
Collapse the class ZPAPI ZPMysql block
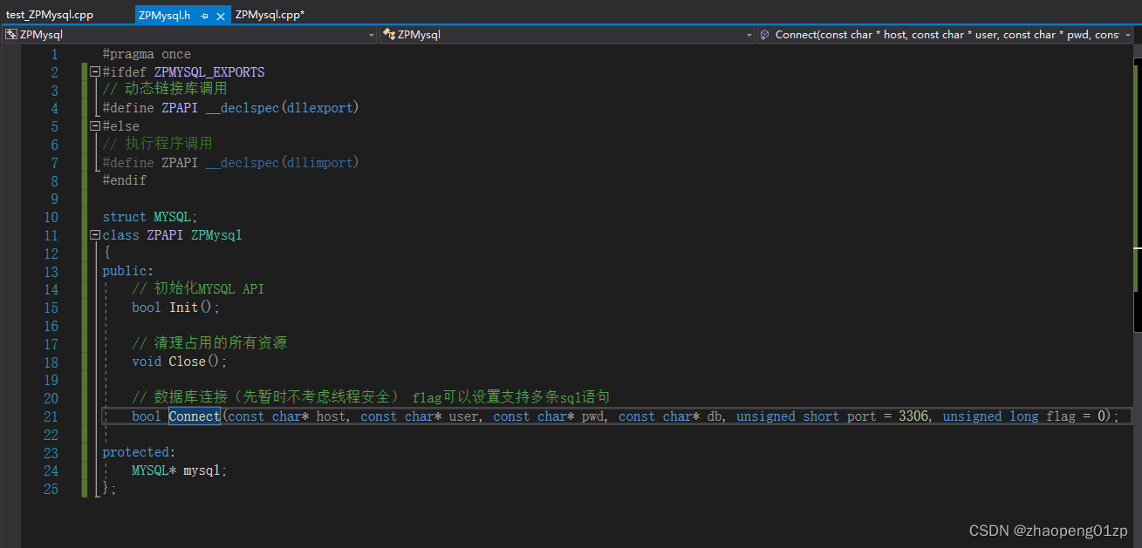(95, 235)
